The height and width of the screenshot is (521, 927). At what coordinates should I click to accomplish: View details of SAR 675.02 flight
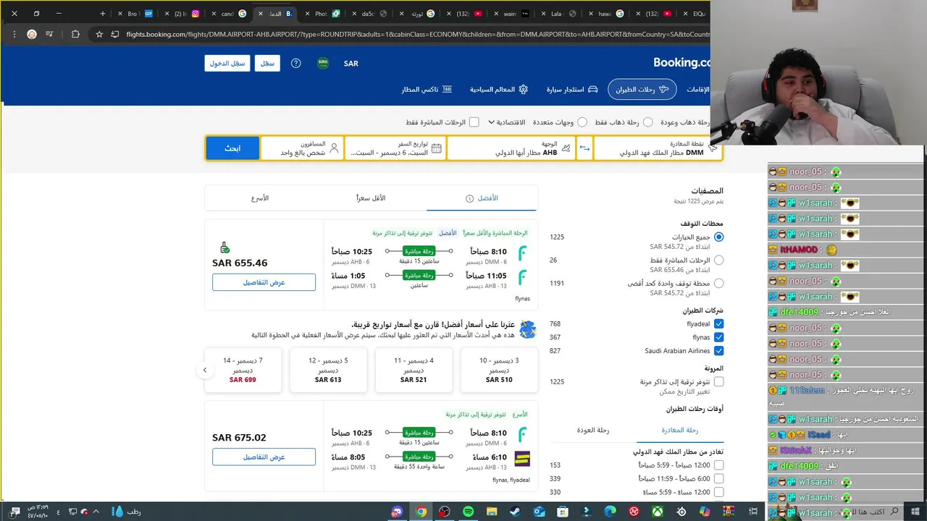coord(264,457)
